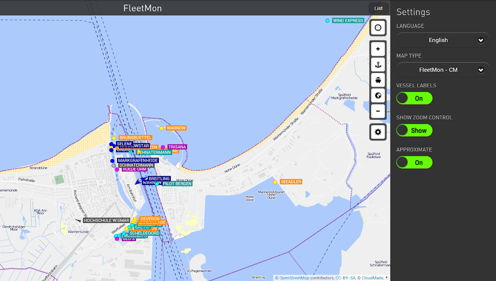This screenshot has width=496, height=281.
Task: Open the CC-BY-SA license link
Action: pyautogui.click(x=345, y=278)
